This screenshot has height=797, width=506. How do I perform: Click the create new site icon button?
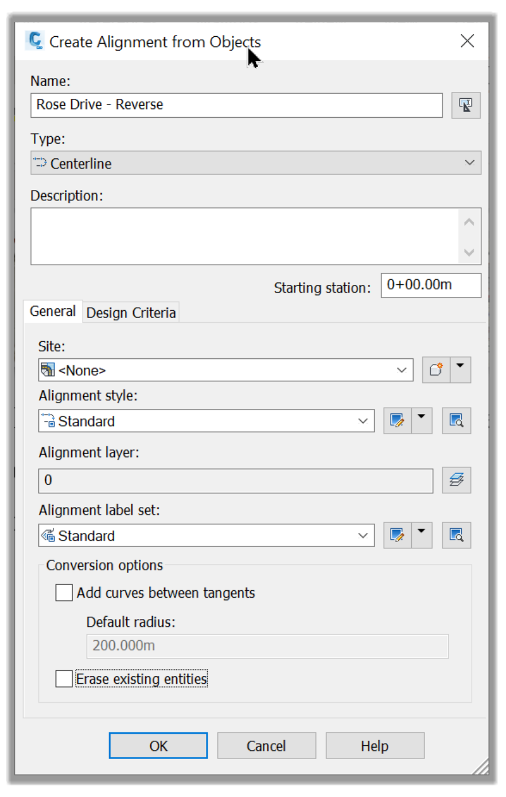[436, 369]
